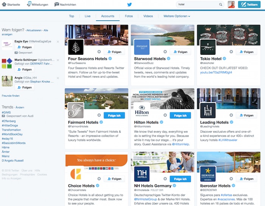Switch to the Videos tab

[148, 16]
